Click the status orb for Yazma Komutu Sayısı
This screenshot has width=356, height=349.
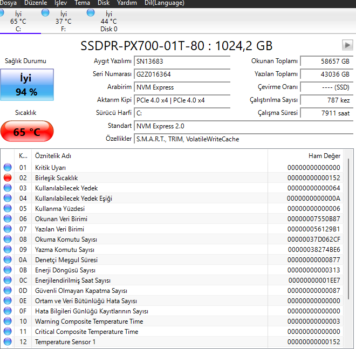(8, 249)
